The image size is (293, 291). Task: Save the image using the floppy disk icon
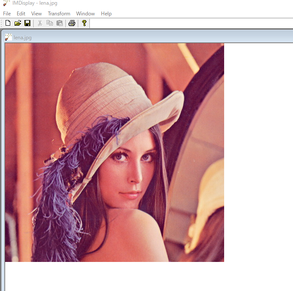27,23
